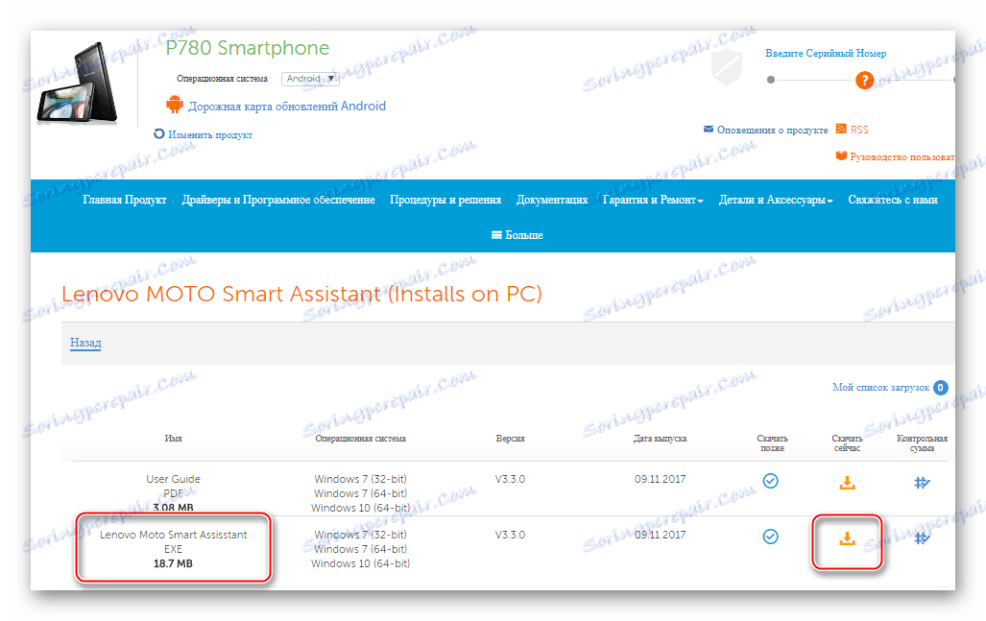
Task: Open Документация menu item
Action: point(552,200)
